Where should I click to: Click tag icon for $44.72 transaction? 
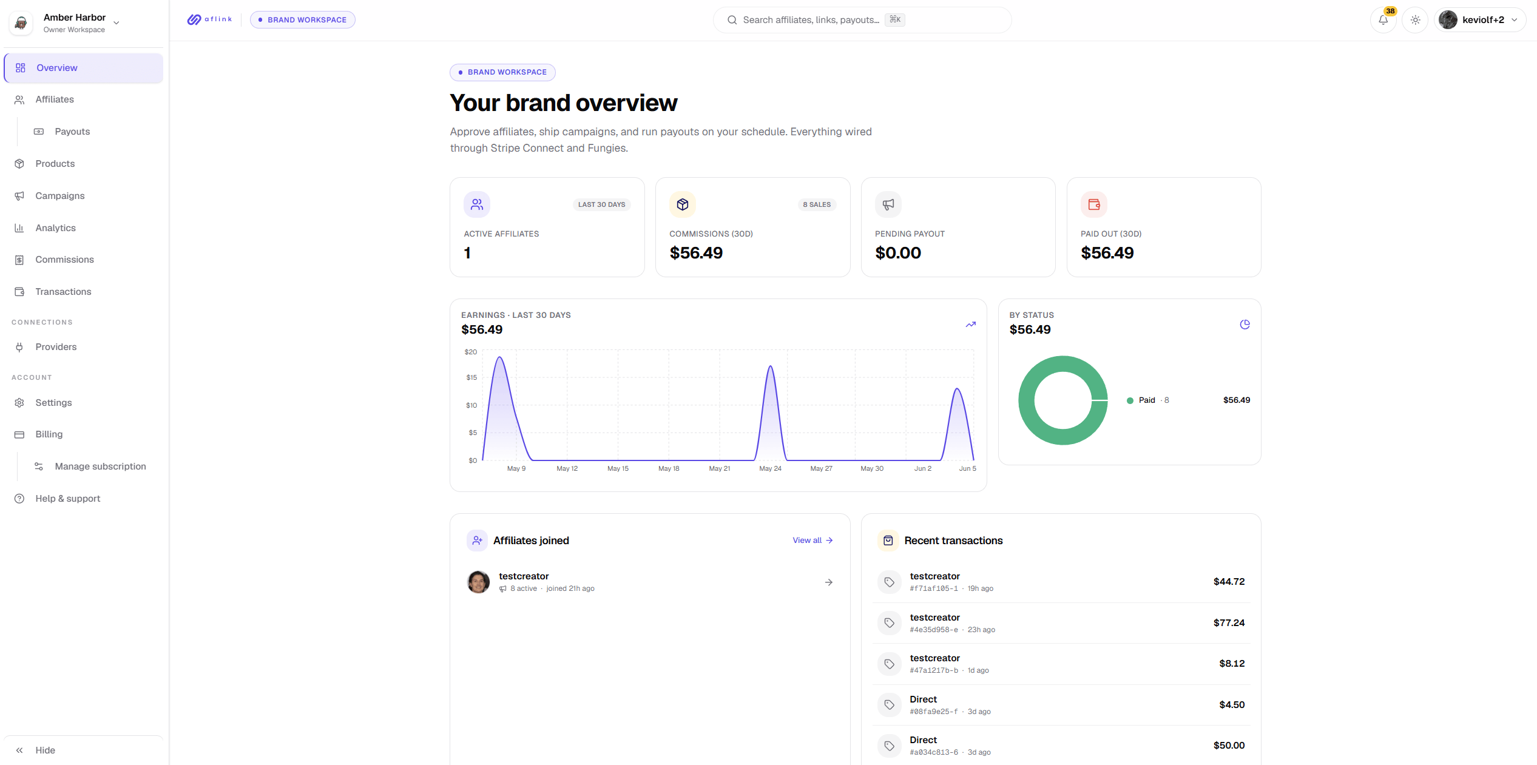[890, 582]
